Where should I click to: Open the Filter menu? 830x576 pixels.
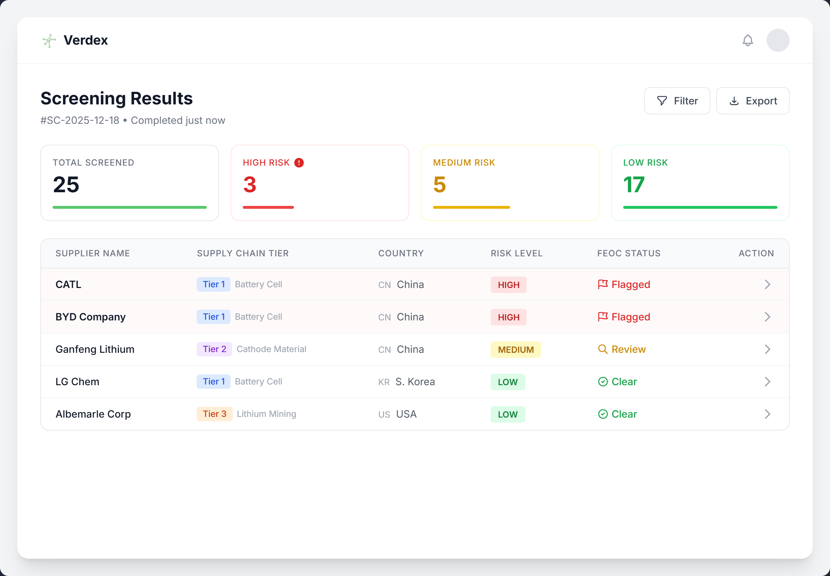point(677,101)
